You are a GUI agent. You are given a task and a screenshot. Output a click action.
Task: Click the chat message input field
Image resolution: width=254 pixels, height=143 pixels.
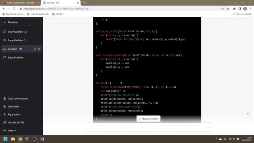tap(148, 128)
